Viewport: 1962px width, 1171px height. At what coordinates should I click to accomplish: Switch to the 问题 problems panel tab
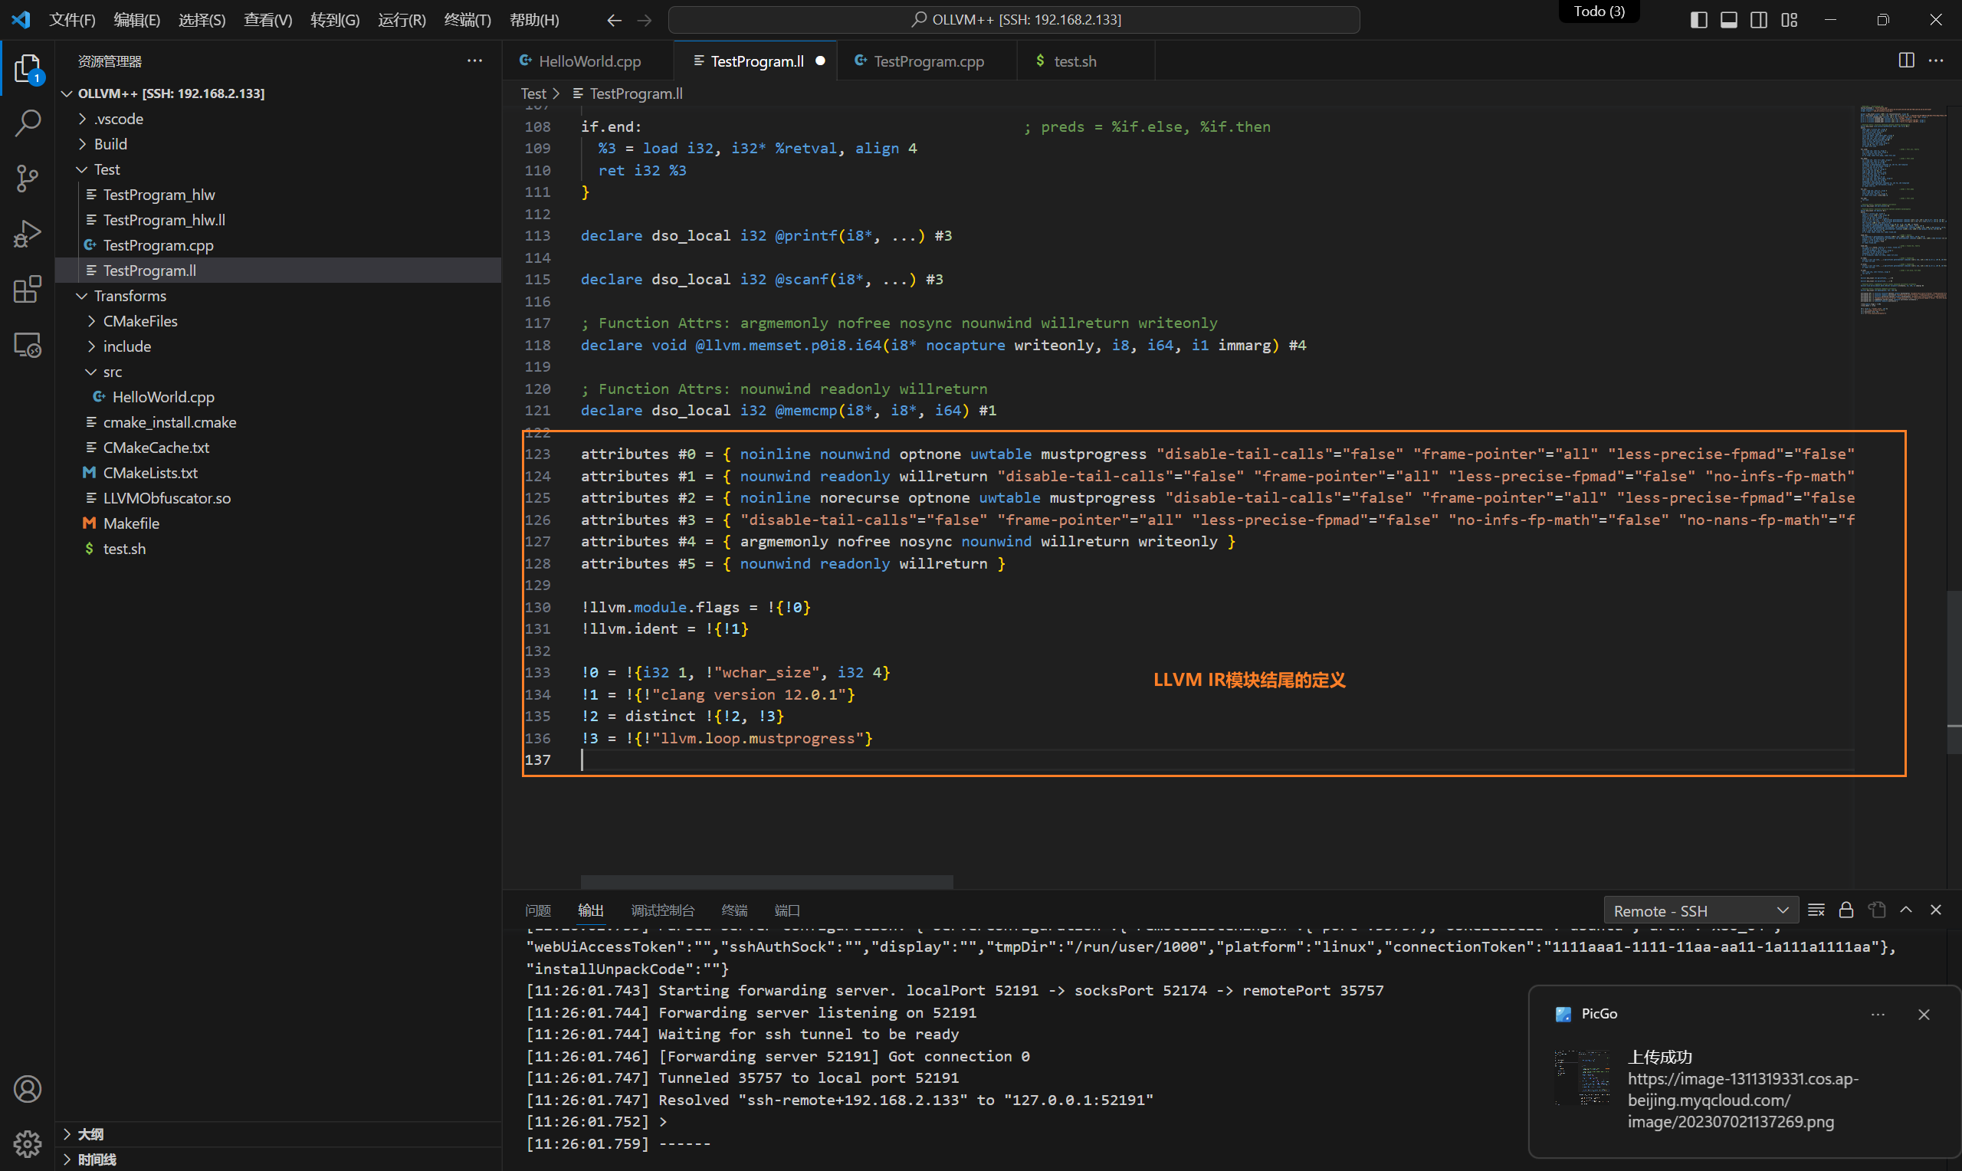click(x=538, y=910)
